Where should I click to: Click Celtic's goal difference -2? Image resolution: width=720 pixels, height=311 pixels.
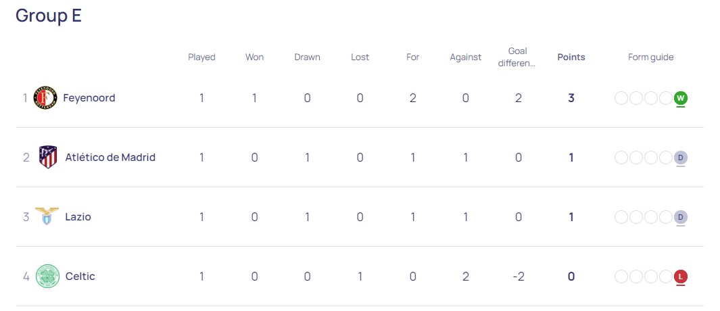tap(518, 277)
